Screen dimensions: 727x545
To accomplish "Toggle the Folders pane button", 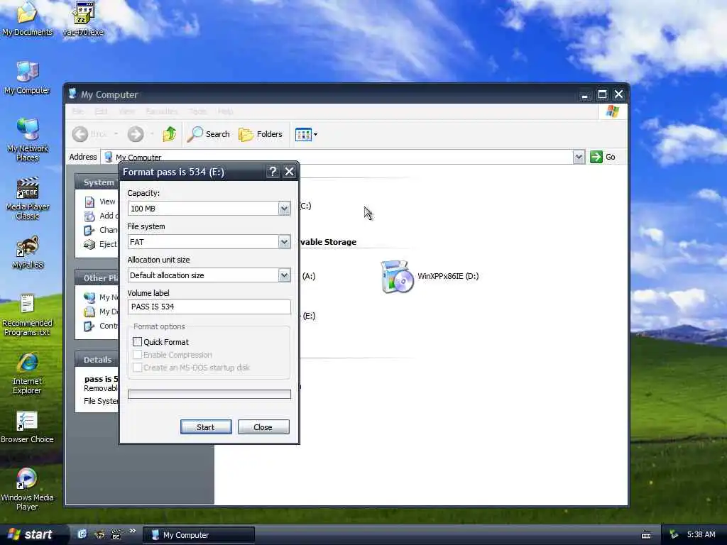I will 260,134.
